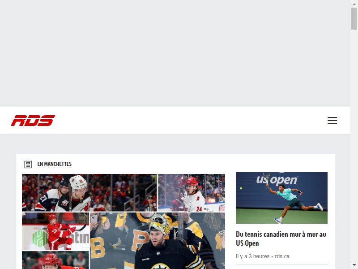Click the Bruins goalie photo
Screen dimensions: 358x269
(x=158, y=241)
